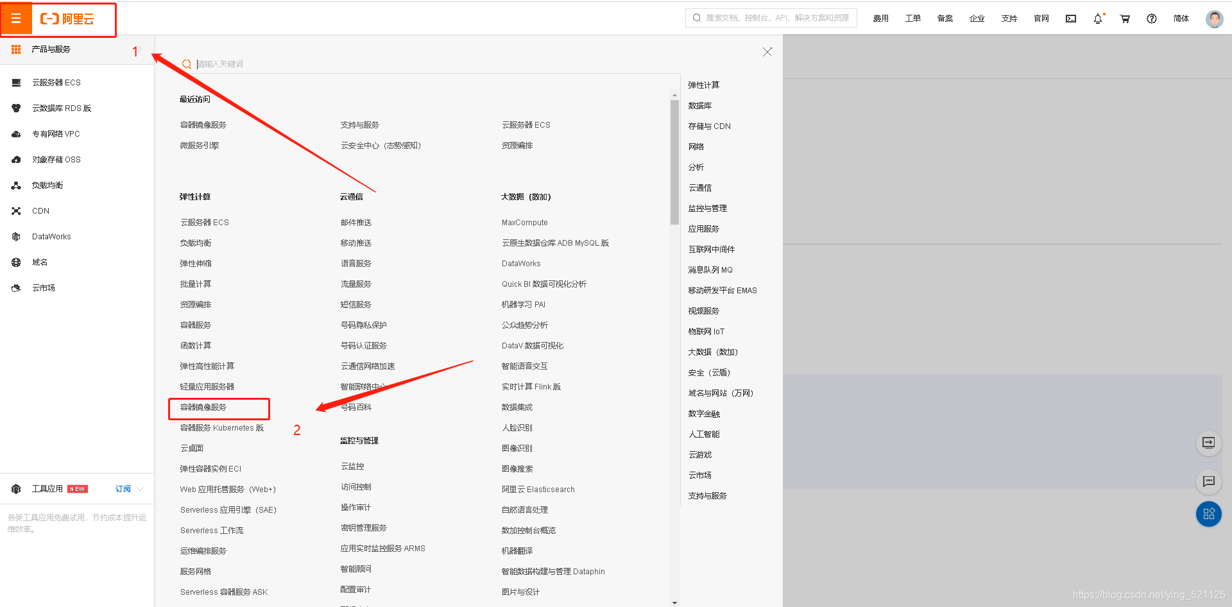This screenshot has height=607, width=1232.
Task: Expand the 工具应用 chevron
Action: (140, 489)
